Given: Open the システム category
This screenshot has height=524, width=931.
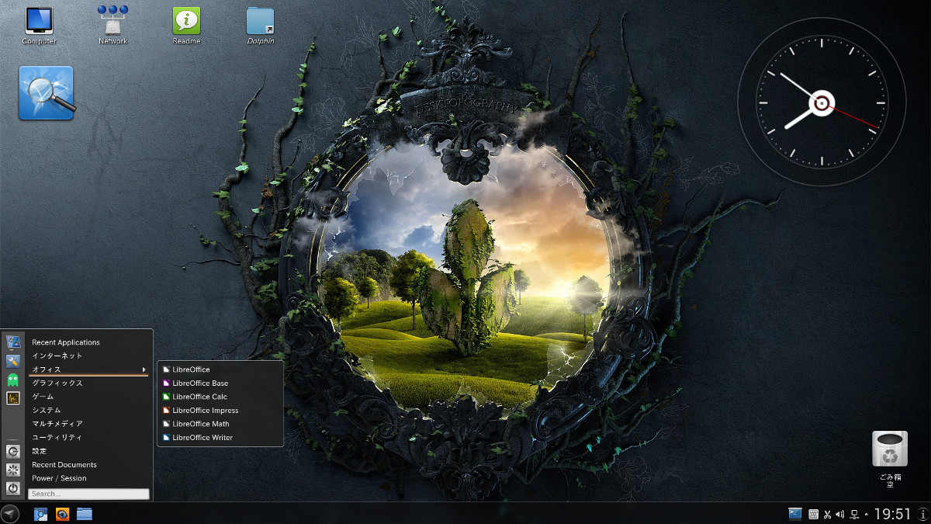Looking at the screenshot, I should pyautogui.click(x=88, y=410).
